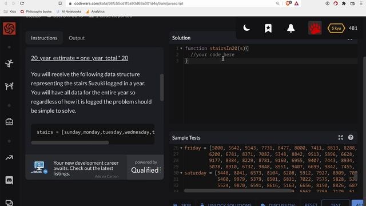
Task: Open the Discord chat sidebar icon
Action: click(9, 180)
